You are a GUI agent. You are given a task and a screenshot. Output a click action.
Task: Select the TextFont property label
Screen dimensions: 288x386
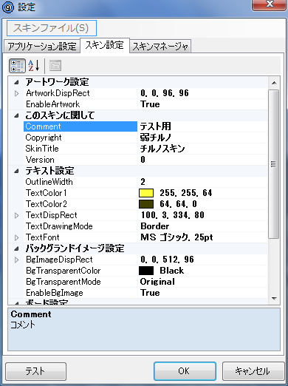(x=43, y=237)
